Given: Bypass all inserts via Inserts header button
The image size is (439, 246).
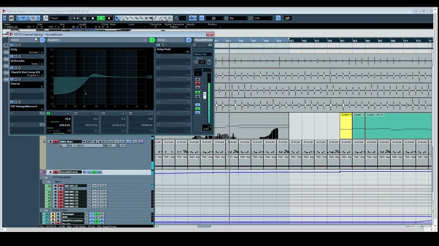Looking at the screenshot, I should point(43,40).
